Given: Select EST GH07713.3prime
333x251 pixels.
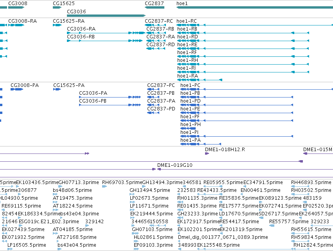Looking at the screenshot, I should click(x=79, y=182).
